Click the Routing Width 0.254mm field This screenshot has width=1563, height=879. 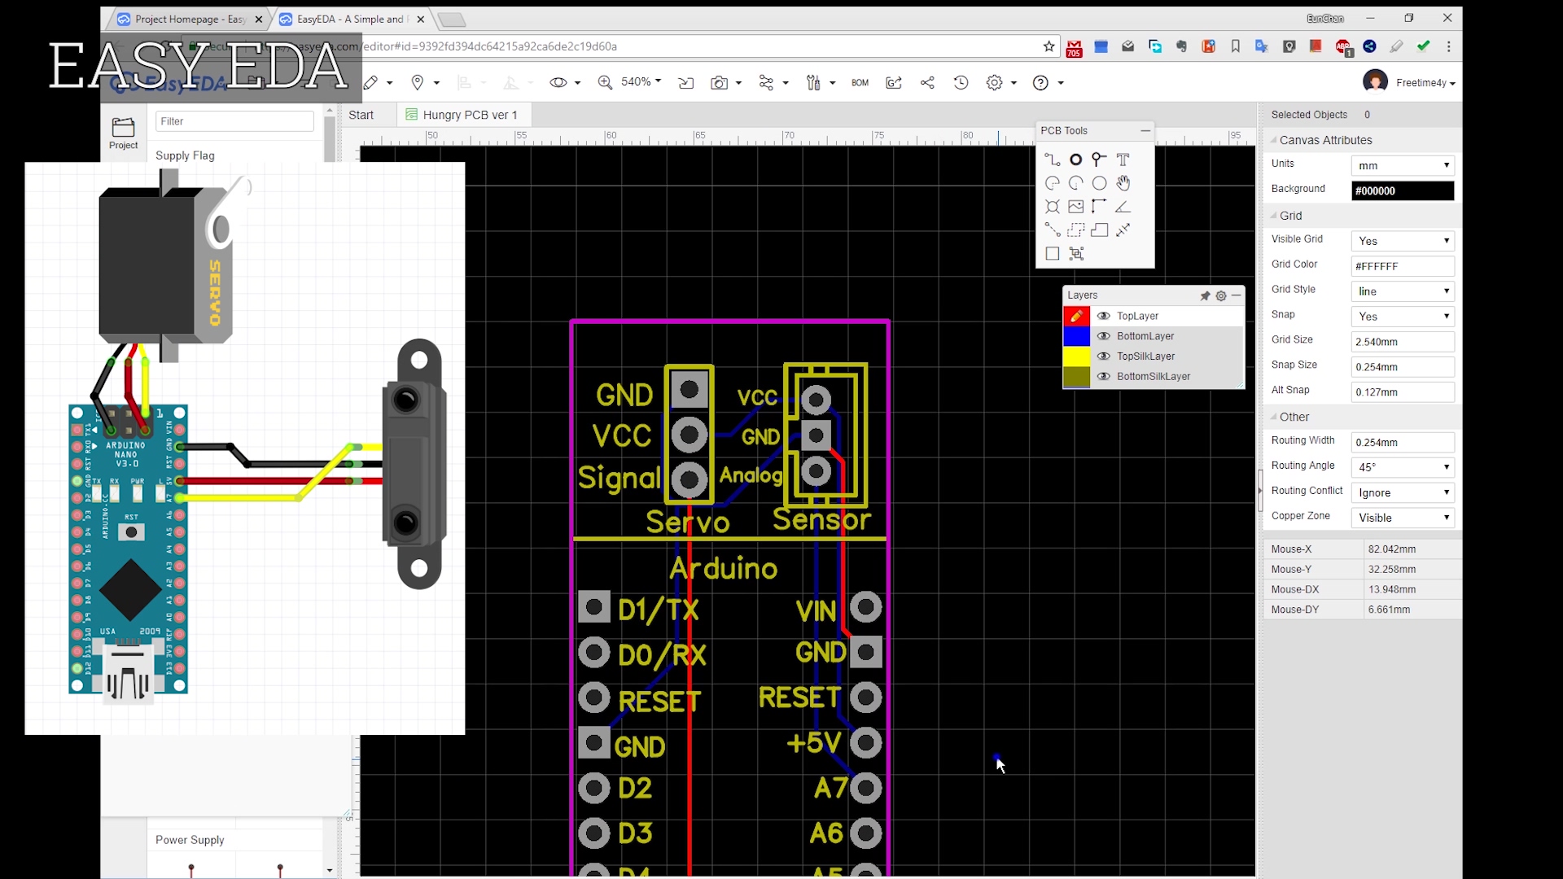1403,442
